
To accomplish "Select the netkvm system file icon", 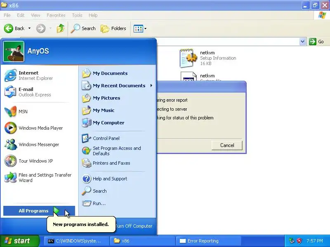I will (189, 77).
